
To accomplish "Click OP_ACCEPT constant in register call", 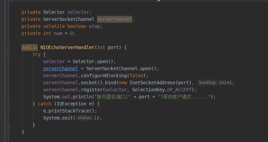I will pyautogui.click(x=181, y=90).
